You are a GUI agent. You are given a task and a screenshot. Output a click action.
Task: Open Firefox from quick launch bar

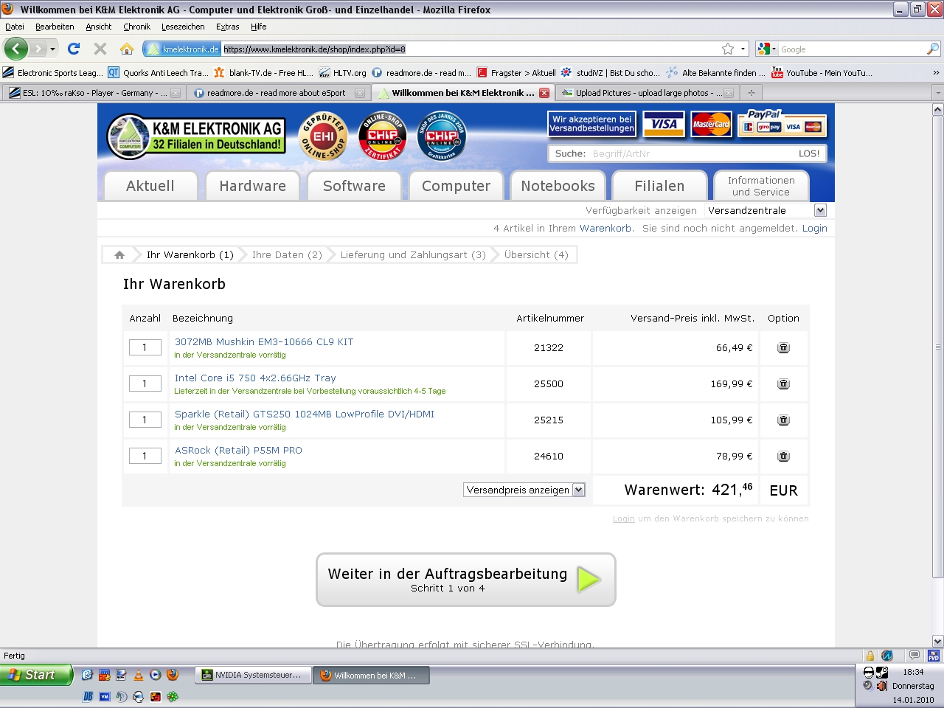[x=173, y=674]
